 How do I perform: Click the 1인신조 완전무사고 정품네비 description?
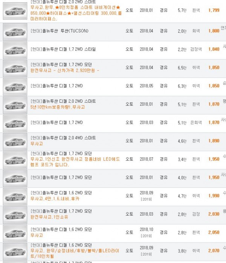click(75, 162)
